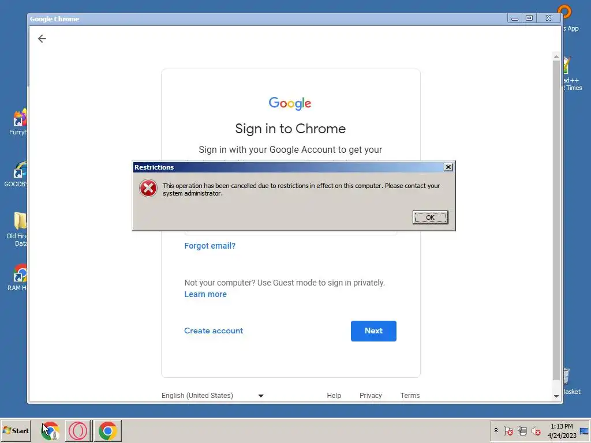Viewport: 591px width, 443px height.
Task: Click the Chrome profile icon next to Start
Action: [50, 430]
